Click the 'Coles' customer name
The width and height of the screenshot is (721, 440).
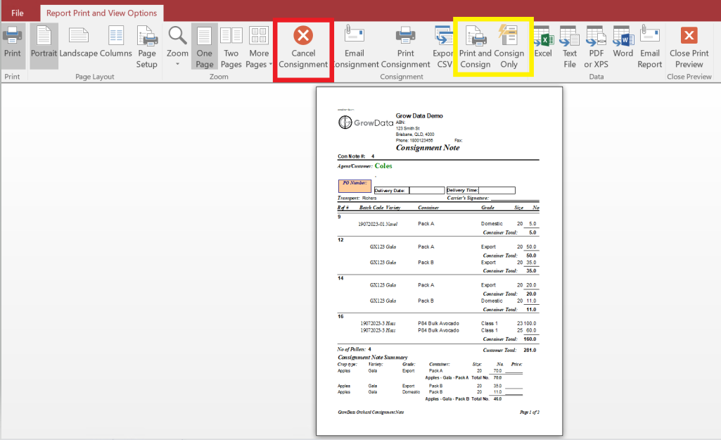pos(383,165)
